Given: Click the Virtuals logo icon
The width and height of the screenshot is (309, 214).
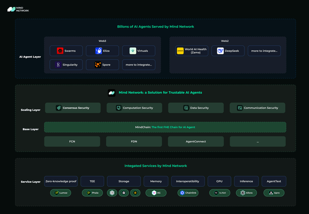Looking at the screenshot, I should click(x=133, y=51).
